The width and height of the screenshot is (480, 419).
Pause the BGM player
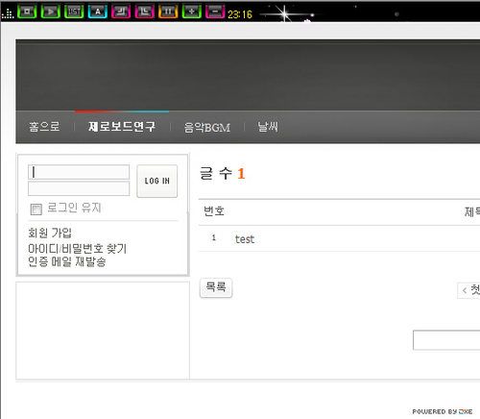tap(168, 12)
